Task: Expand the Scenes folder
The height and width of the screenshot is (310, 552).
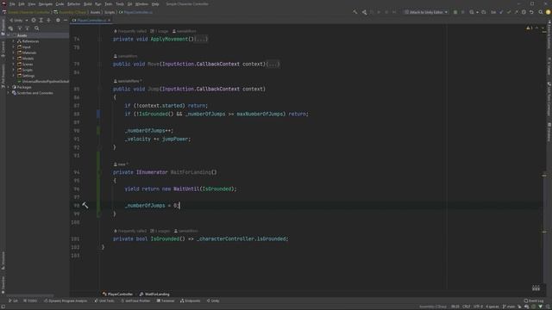Action: point(14,64)
